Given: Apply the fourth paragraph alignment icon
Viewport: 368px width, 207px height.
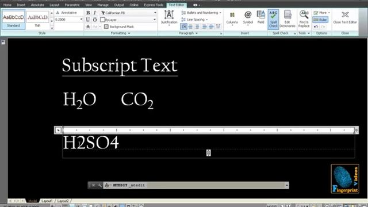Looking at the screenshot, I should (205, 26).
